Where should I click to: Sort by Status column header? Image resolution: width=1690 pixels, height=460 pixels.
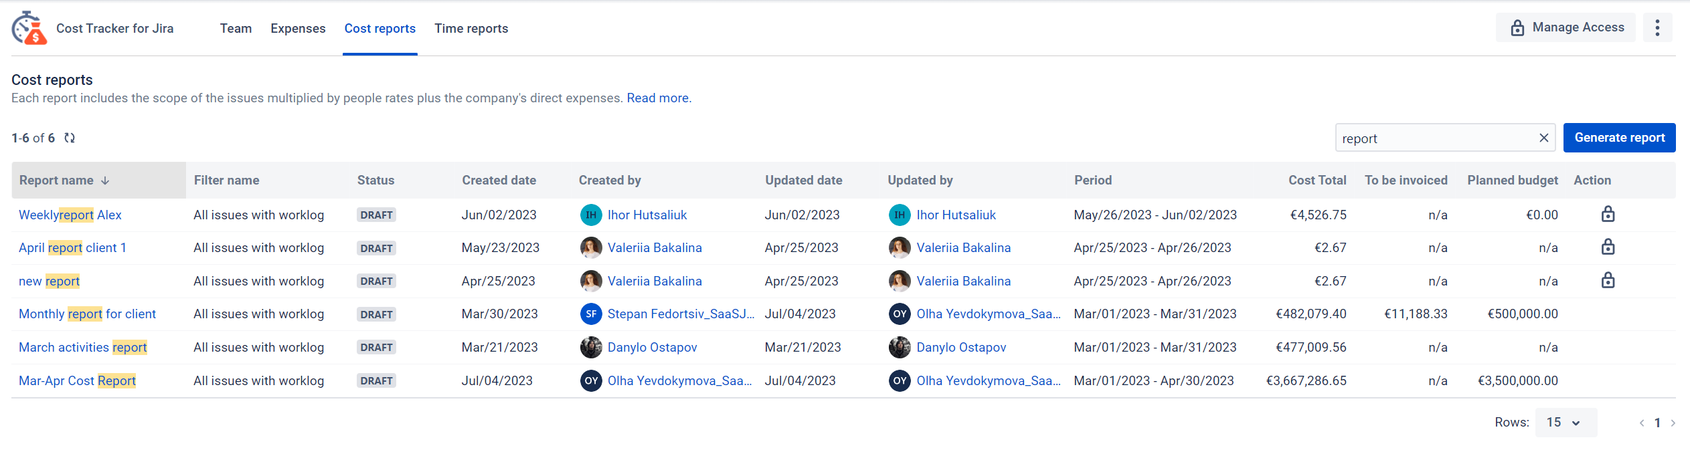pos(375,180)
